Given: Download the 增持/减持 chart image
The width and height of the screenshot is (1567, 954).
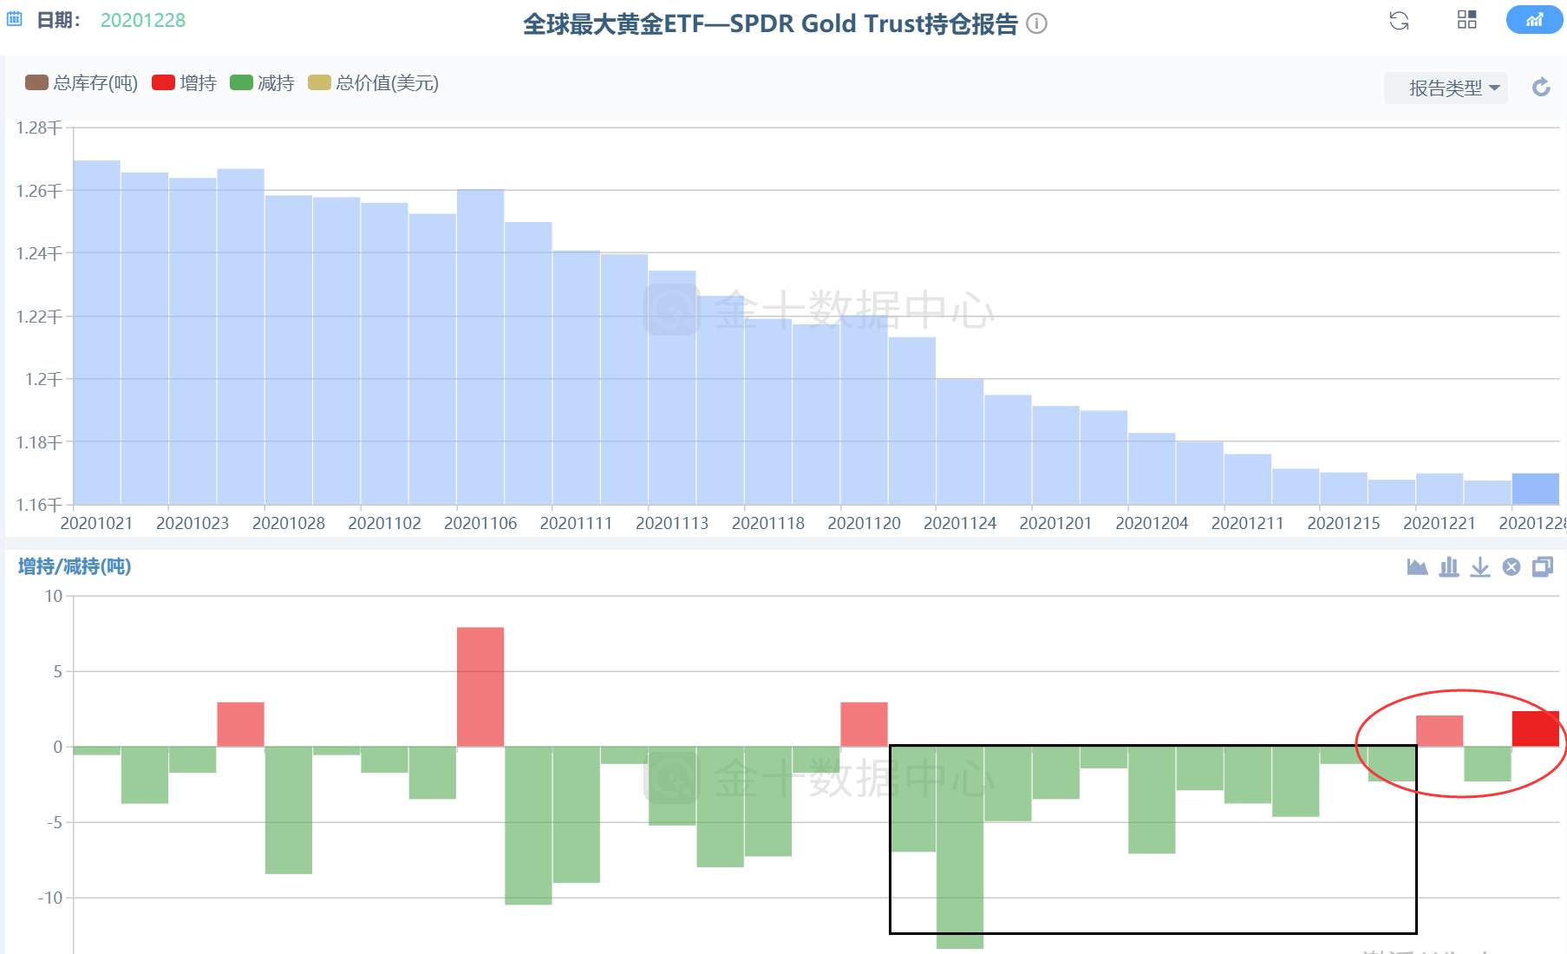Looking at the screenshot, I should click(1480, 567).
